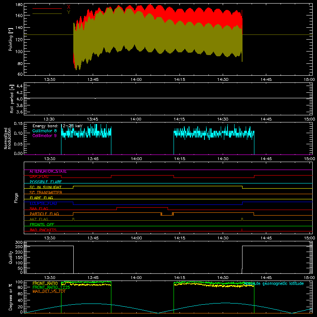Select the Pointing ["] axis title

click(x=11, y=39)
